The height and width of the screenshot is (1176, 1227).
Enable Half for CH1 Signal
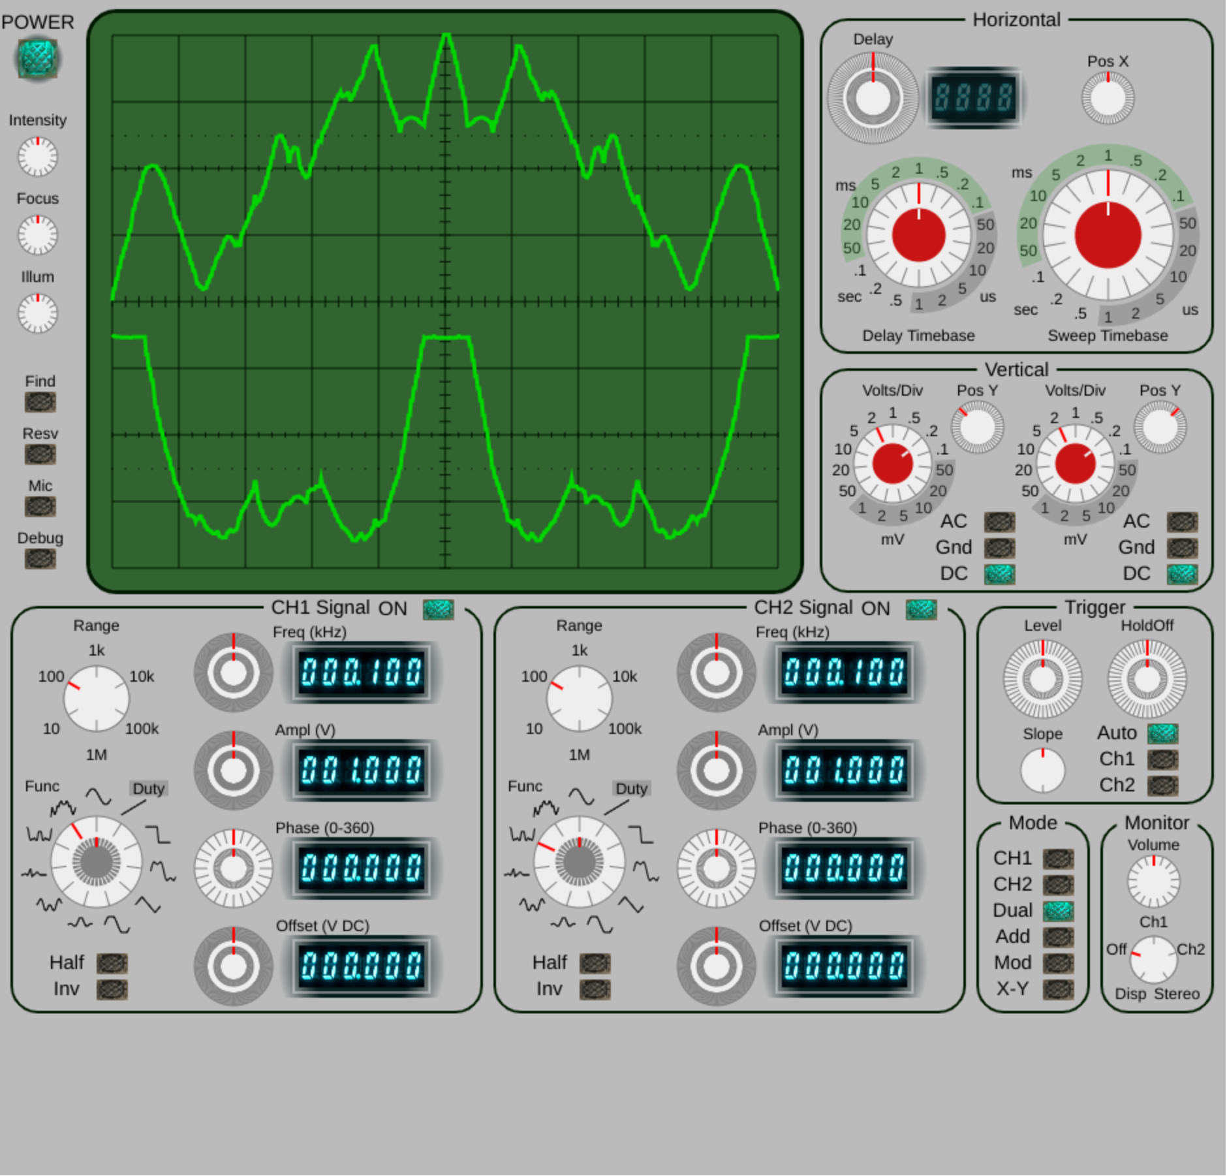tap(112, 964)
